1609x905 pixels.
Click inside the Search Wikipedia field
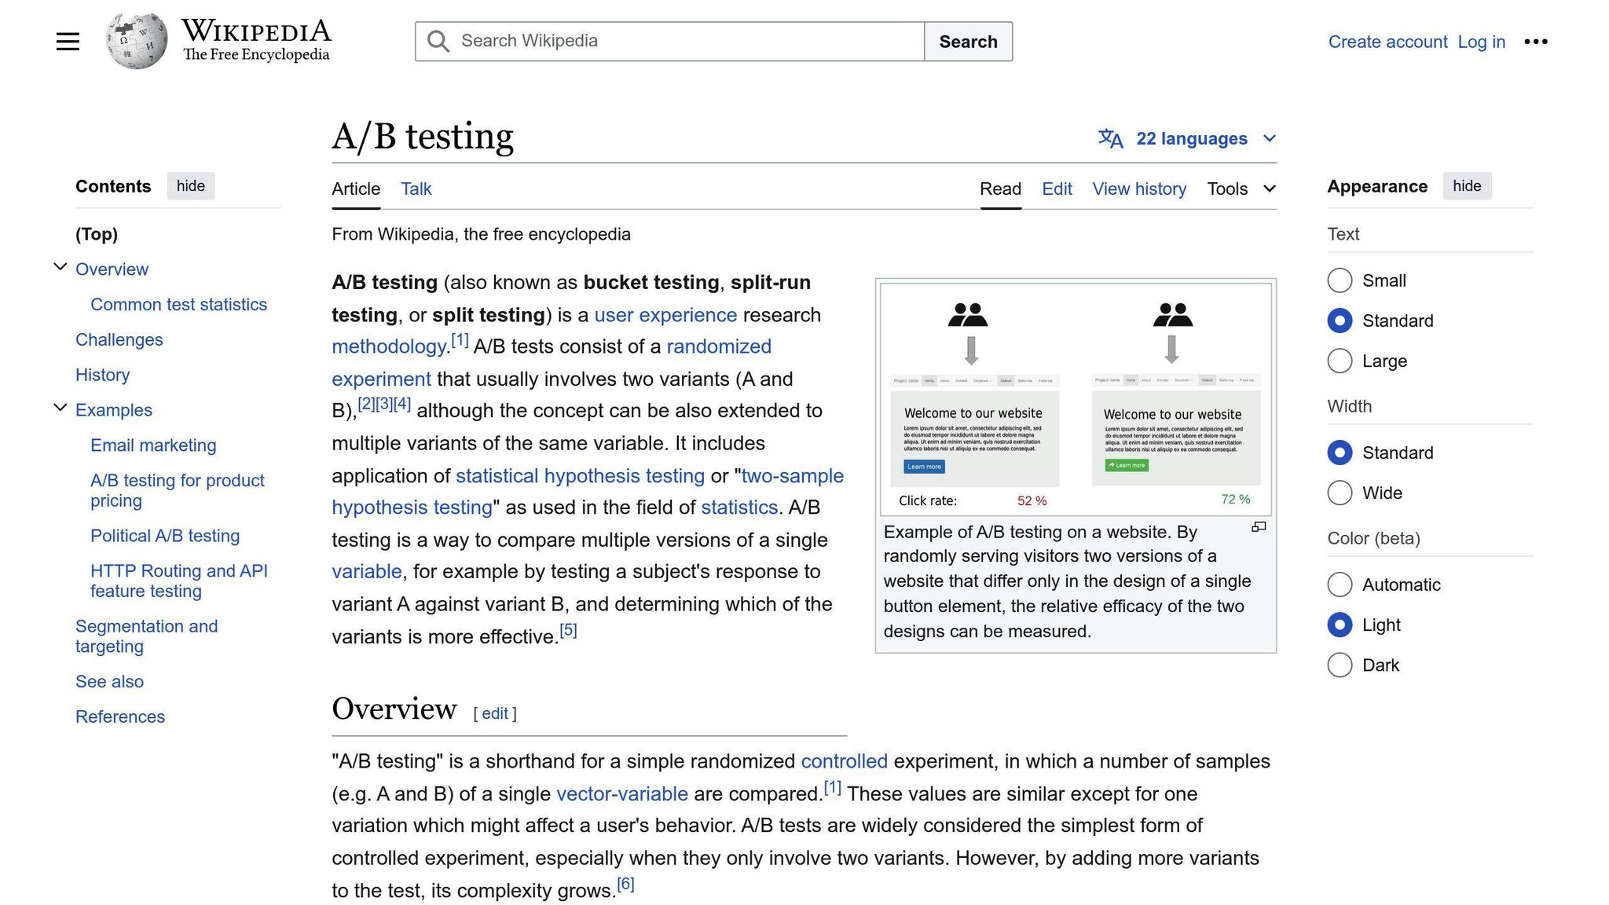click(668, 41)
